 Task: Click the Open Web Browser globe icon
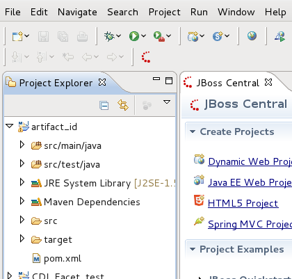click(x=252, y=36)
